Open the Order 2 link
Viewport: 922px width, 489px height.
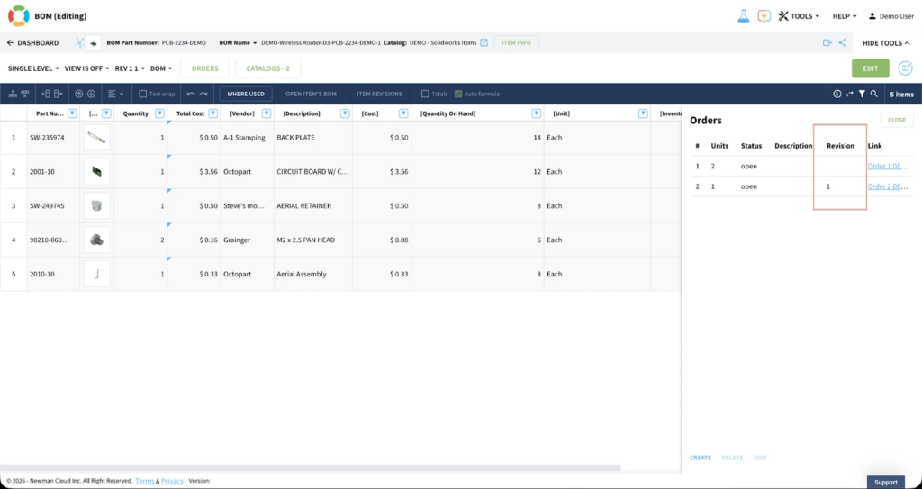[889, 186]
